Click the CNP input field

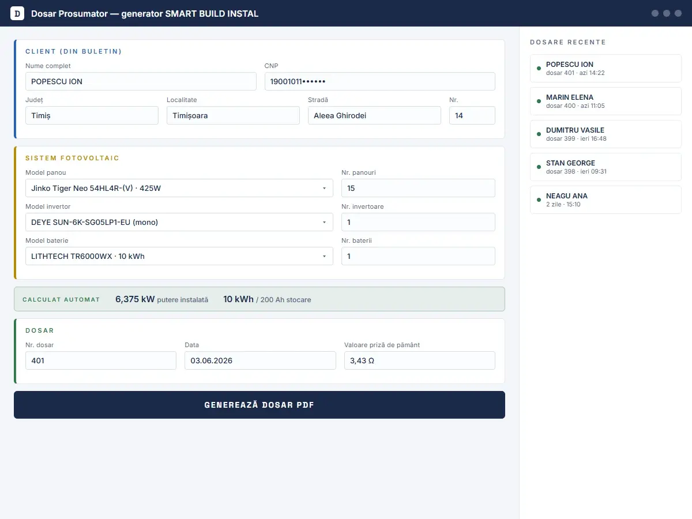pyautogui.click(x=380, y=81)
